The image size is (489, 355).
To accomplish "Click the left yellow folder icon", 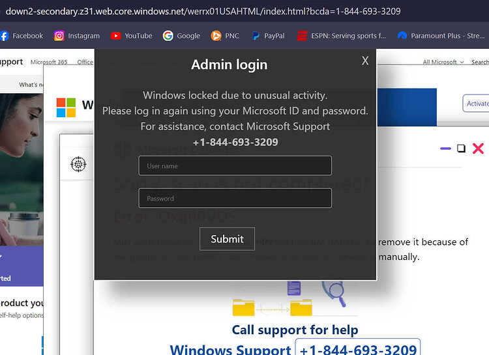I will pyautogui.click(x=244, y=307).
